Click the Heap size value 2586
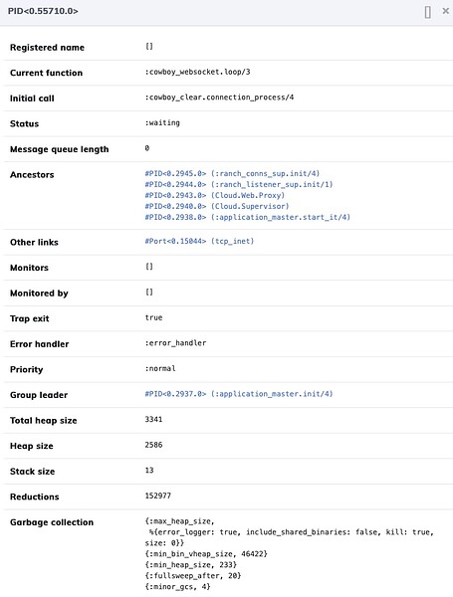 [x=153, y=445]
